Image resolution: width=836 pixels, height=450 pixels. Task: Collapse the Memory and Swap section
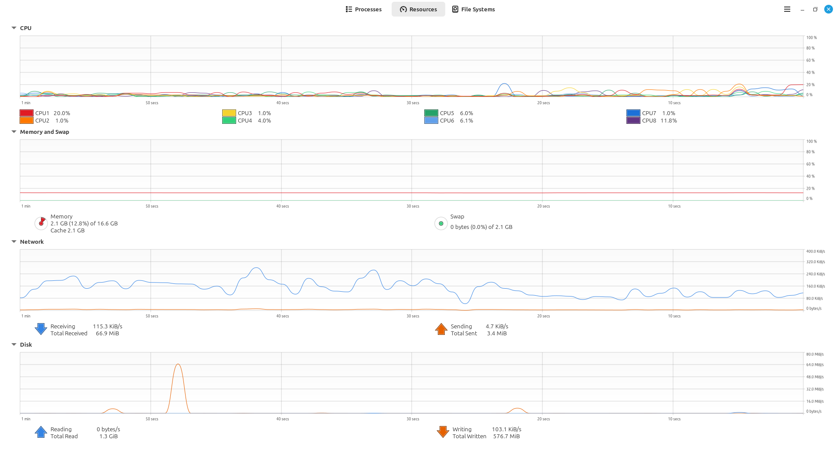pos(14,132)
